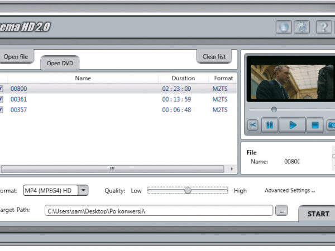Screen dimensions: 335x251
Task: Sort the list by Duration column header
Action: (183, 78)
